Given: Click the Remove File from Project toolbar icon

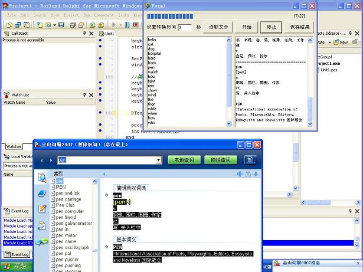Looking at the screenshot, I should coord(101,25).
